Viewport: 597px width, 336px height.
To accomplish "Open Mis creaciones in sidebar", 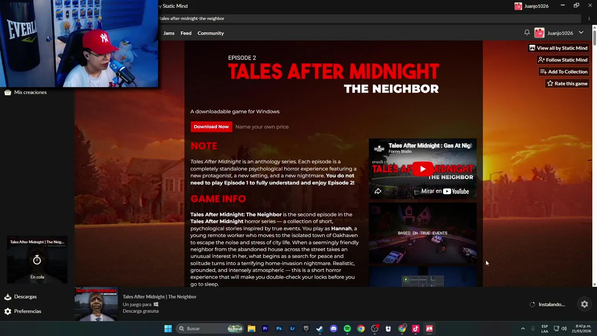I will tap(30, 92).
